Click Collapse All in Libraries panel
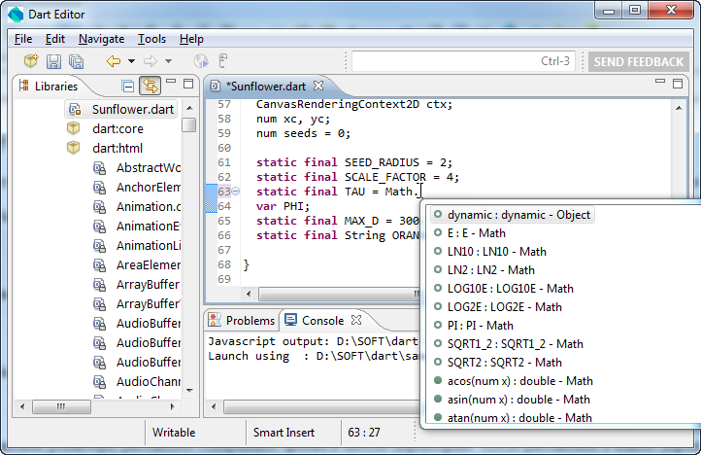701x455 pixels. [128, 86]
